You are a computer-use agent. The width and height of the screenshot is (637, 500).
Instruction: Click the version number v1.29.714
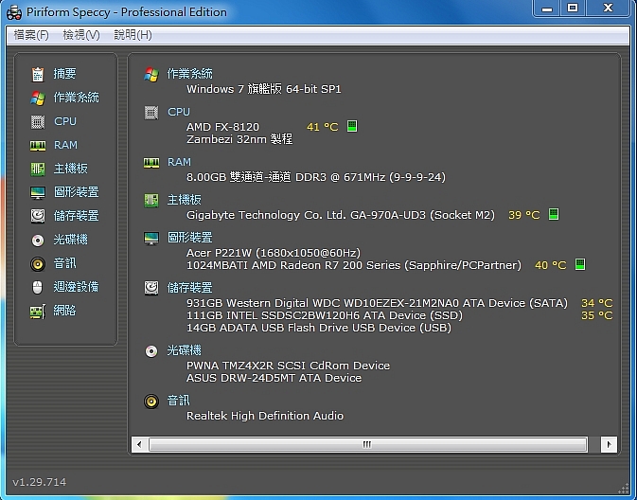click(40, 482)
